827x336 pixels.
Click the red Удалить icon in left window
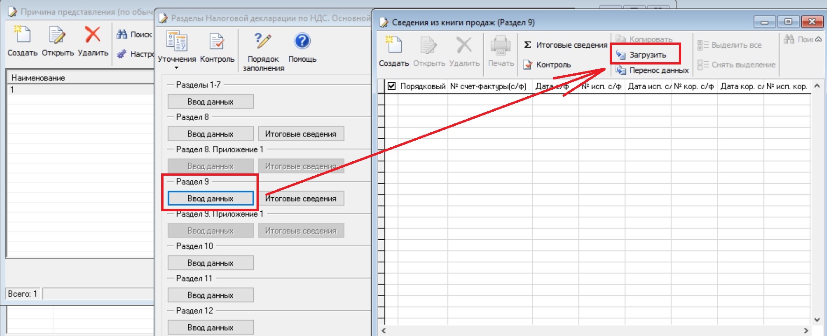[93, 35]
